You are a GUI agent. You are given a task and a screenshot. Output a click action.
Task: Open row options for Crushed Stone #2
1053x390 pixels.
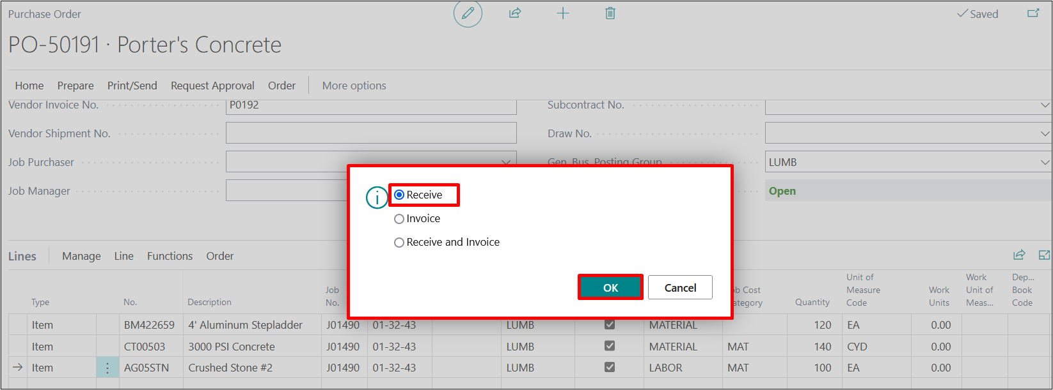coord(107,368)
